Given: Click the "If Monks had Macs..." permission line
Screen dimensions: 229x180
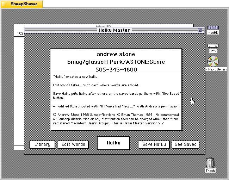Looking at the screenshot, I should click(x=116, y=106).
